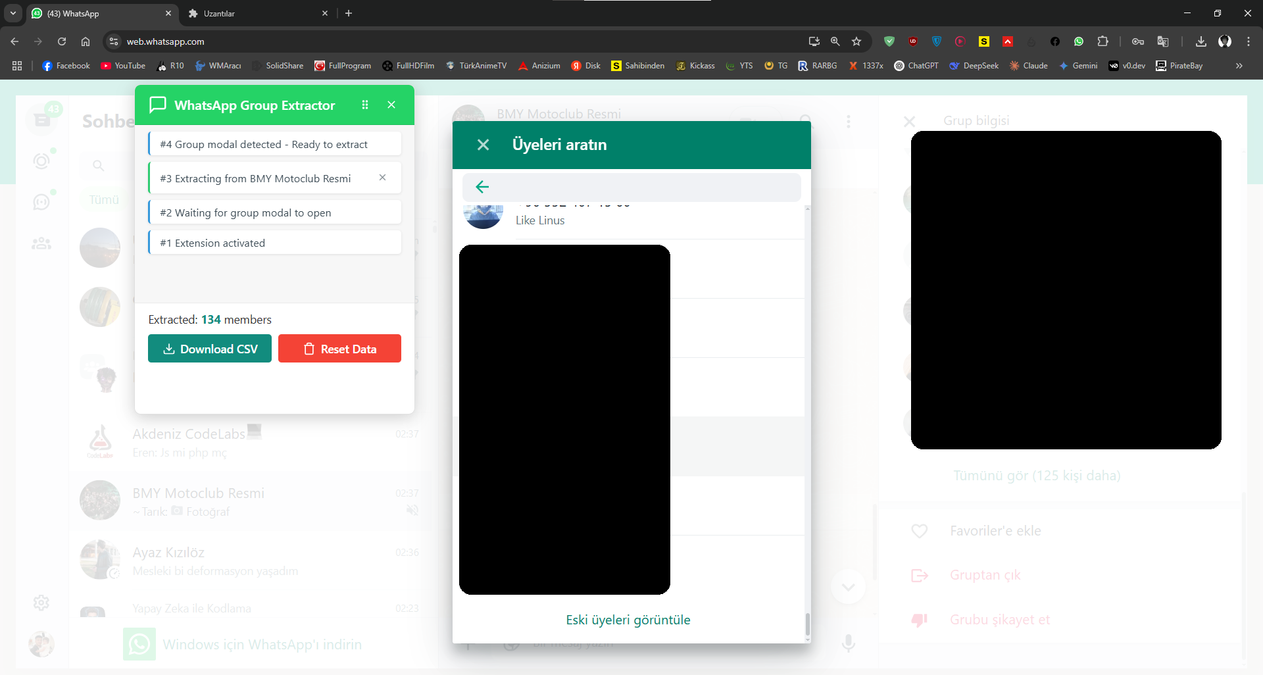Bookmark this page with the star icon
Viewport: 1263px width, 675px height.
point(856,41)
